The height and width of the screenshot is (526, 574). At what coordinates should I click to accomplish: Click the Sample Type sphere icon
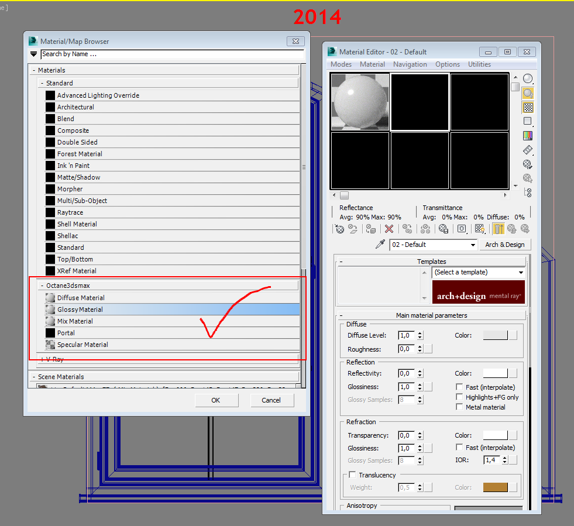point(528,79)
